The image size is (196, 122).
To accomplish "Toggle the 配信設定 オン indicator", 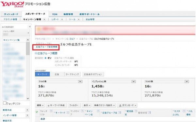I will [x=45, y=58].
